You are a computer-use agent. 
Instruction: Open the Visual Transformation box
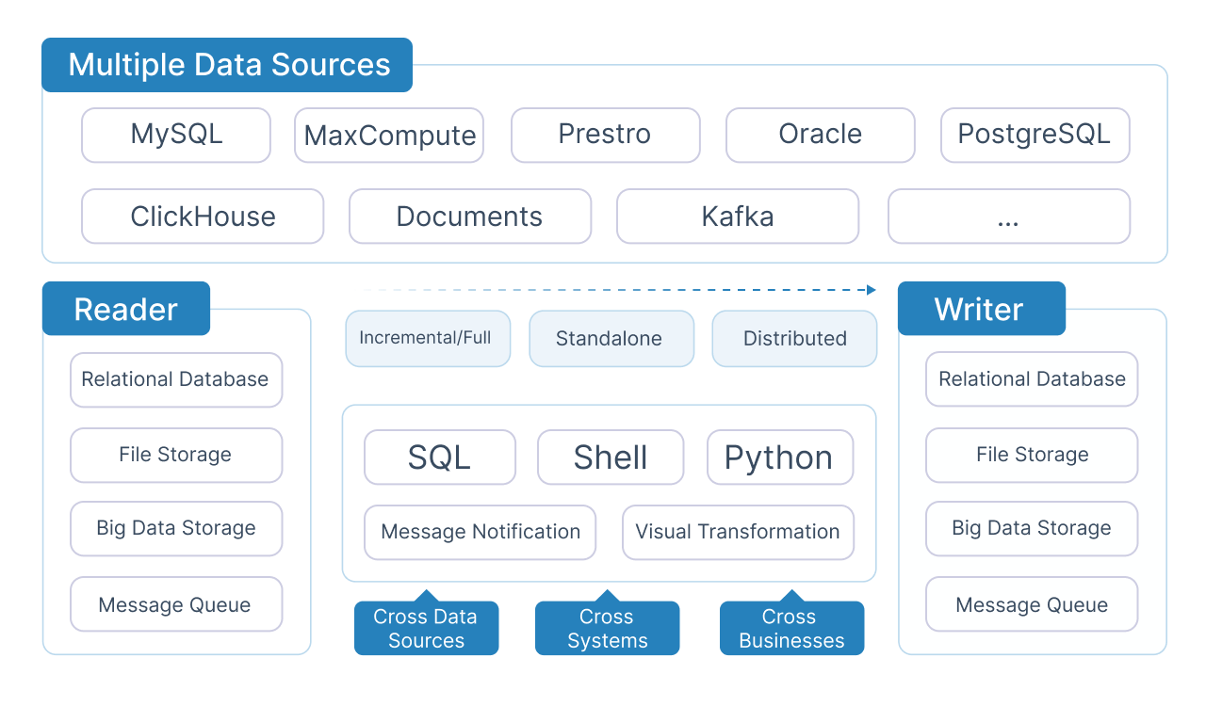[x=738, y=532]
